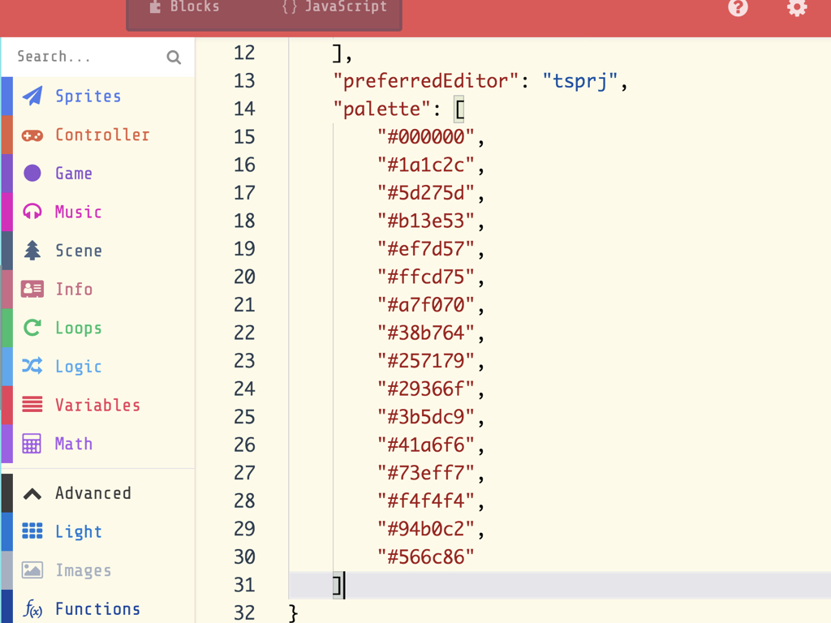Click the "tsprj" string value
Image resolution: width=831 pixels, height=623 pixels.
[580, 81]
